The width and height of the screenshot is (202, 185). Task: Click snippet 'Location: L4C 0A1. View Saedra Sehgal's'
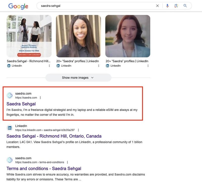pyautogui.click(x=74, y=144)
